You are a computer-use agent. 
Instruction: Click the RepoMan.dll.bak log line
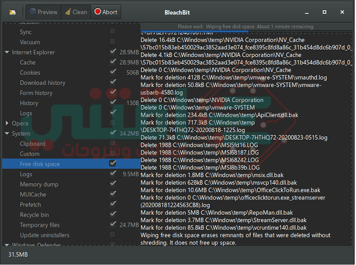click(x=217, y=212)
